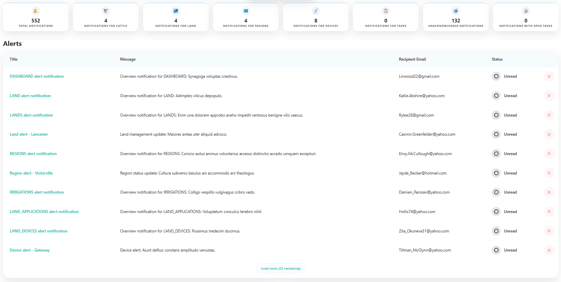
Task: Click the map icon for Notifications for Regions
Action: click(246, 11)
